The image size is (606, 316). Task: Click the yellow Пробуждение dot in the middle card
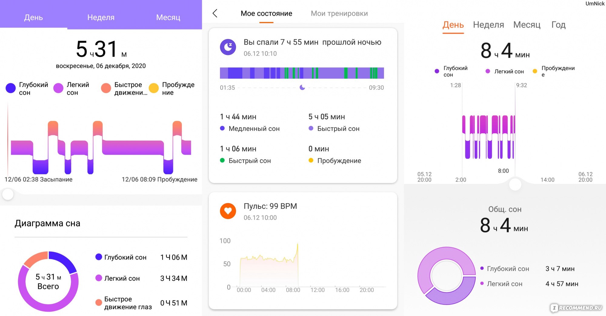pyautogui.click(x=311, y=160)
